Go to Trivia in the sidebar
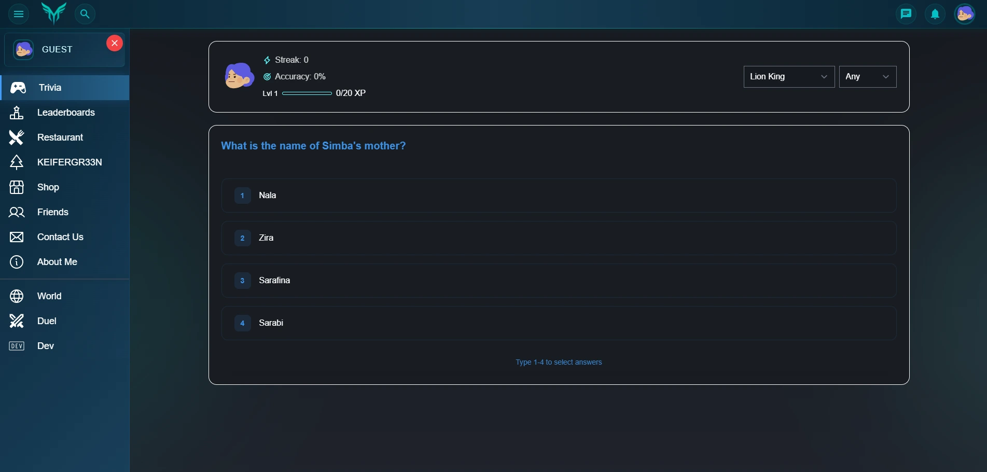987x472 pixels. [65, 88]
